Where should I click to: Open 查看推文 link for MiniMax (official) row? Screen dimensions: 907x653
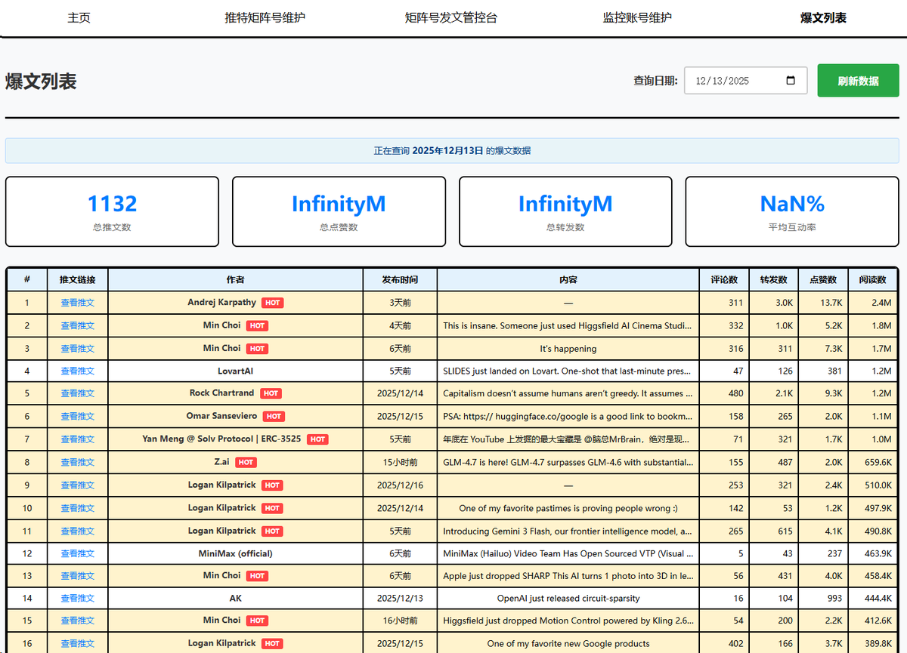78,553
